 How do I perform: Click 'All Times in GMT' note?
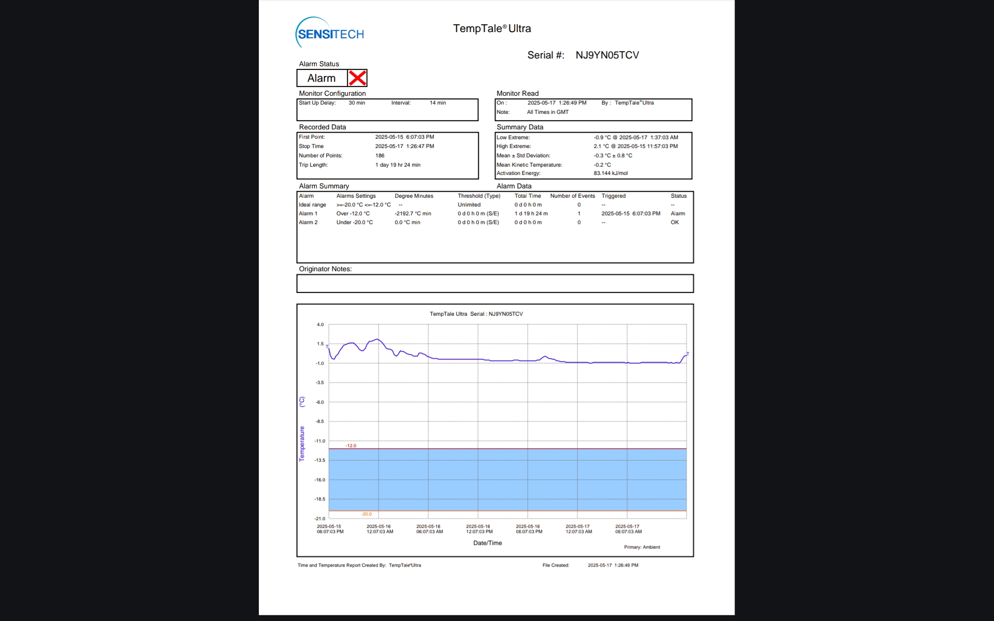point(548,112)
